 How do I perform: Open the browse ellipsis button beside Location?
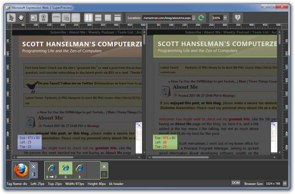(194, 18)
